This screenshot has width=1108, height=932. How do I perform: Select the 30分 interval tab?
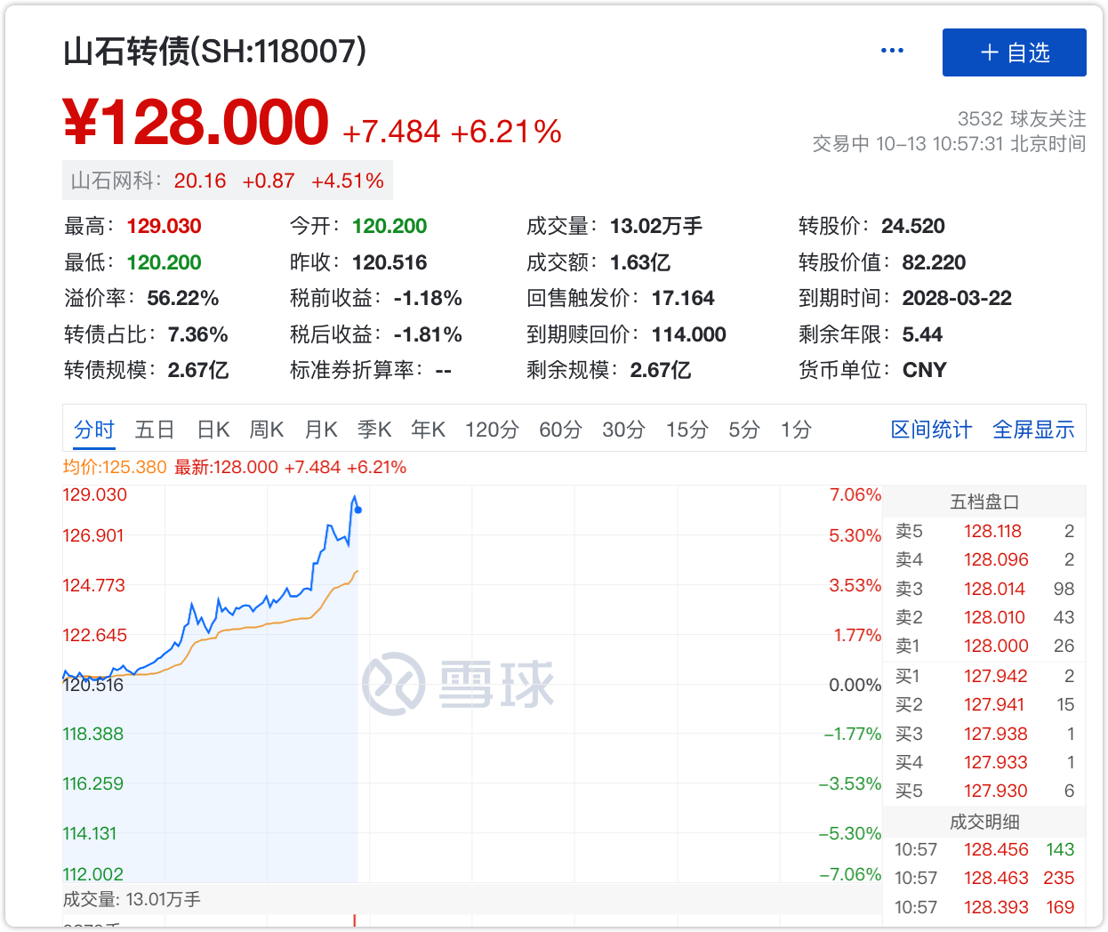(x=623, y=430)
